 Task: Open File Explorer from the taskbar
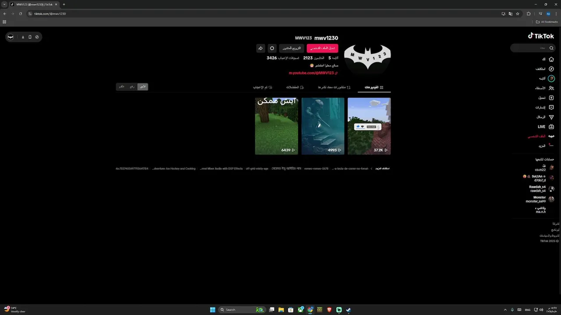tap(281, 310)
